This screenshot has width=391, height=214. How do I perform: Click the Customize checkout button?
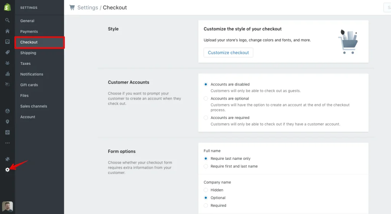pyautogui.click(x=228, y=53)
